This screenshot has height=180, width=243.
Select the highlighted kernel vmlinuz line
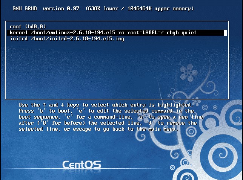[117, 33]
